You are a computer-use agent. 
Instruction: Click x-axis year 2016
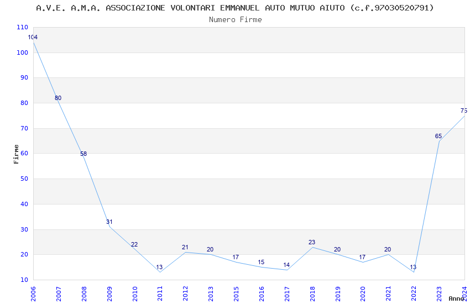(262, 294)
